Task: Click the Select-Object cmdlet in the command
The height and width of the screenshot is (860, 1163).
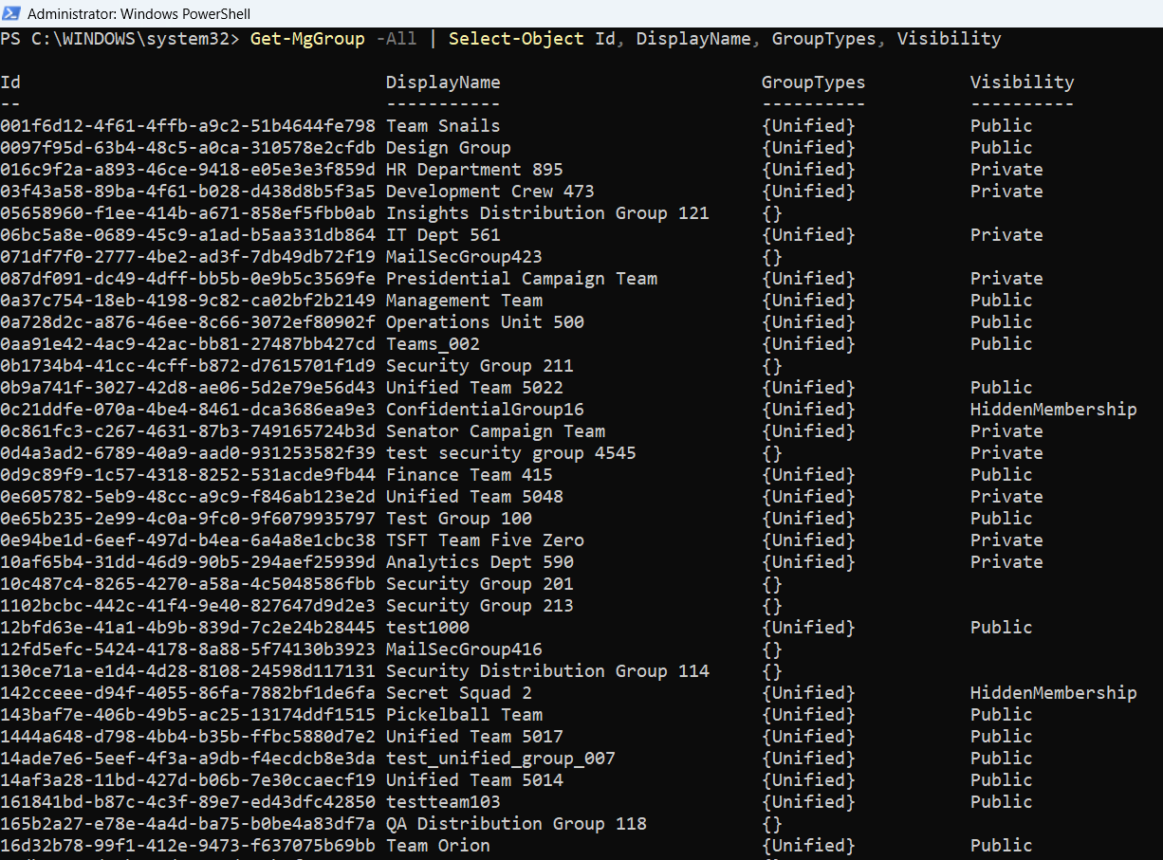Action: pos(516,39)
